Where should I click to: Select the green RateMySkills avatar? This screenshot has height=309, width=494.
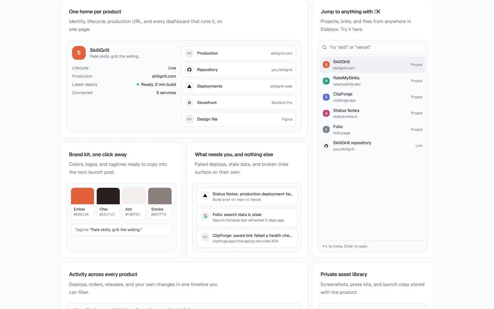tap(326, 81)
